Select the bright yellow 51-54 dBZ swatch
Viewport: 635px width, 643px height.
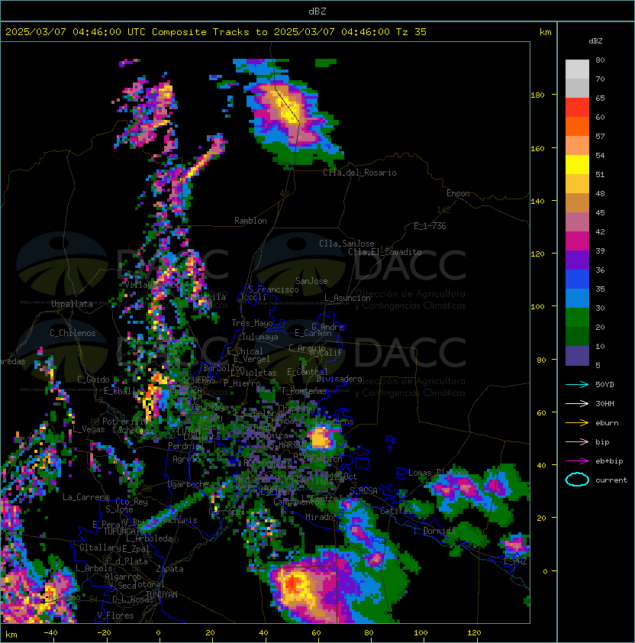pyautogui.click(x=577, y=164)
